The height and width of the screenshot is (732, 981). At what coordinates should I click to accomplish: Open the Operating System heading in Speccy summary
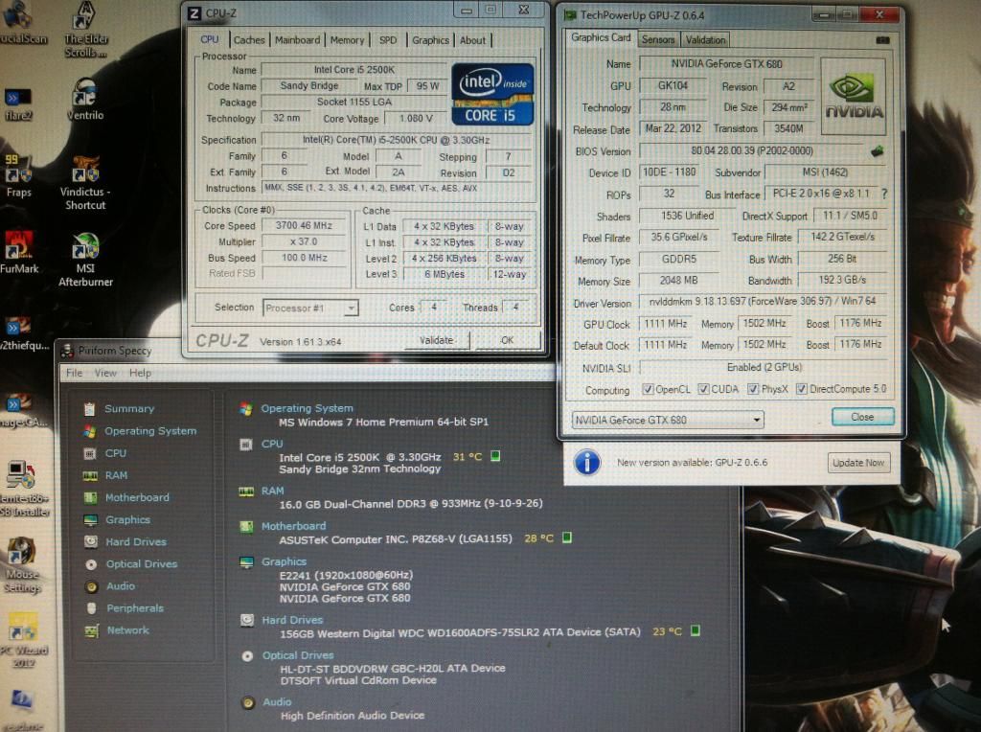[x=307, y=408]
